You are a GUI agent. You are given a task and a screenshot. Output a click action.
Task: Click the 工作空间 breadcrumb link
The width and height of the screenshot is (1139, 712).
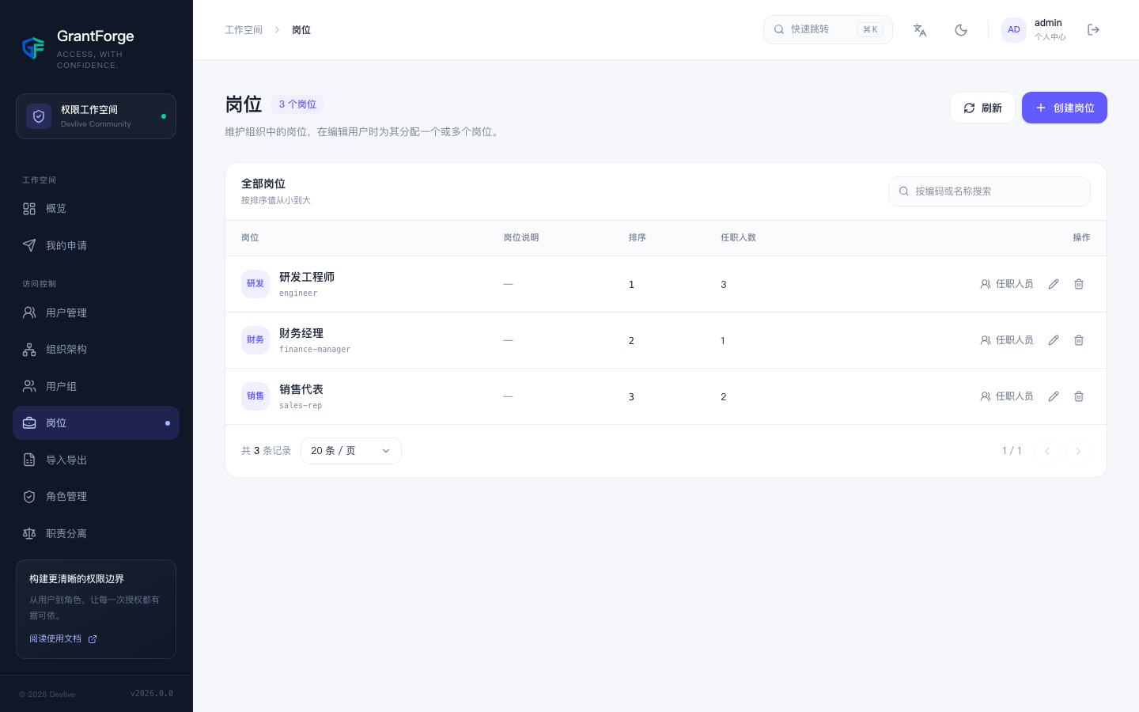244,30
